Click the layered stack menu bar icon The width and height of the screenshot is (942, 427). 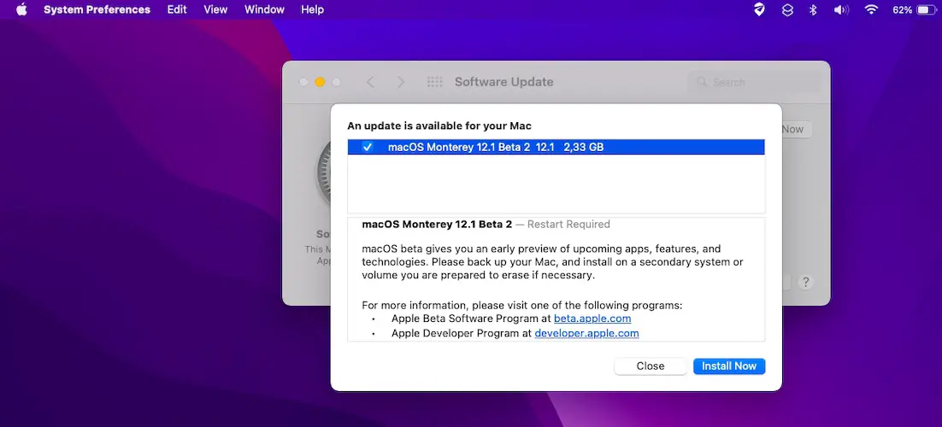pyautogui.click(x=787, y=9)
